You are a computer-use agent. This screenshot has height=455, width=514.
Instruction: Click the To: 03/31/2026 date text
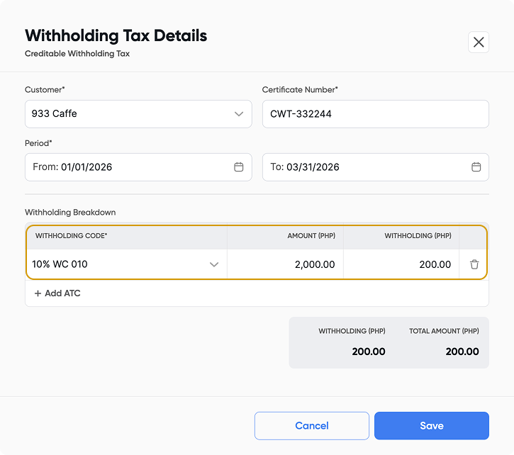click(x=305, y=167)
